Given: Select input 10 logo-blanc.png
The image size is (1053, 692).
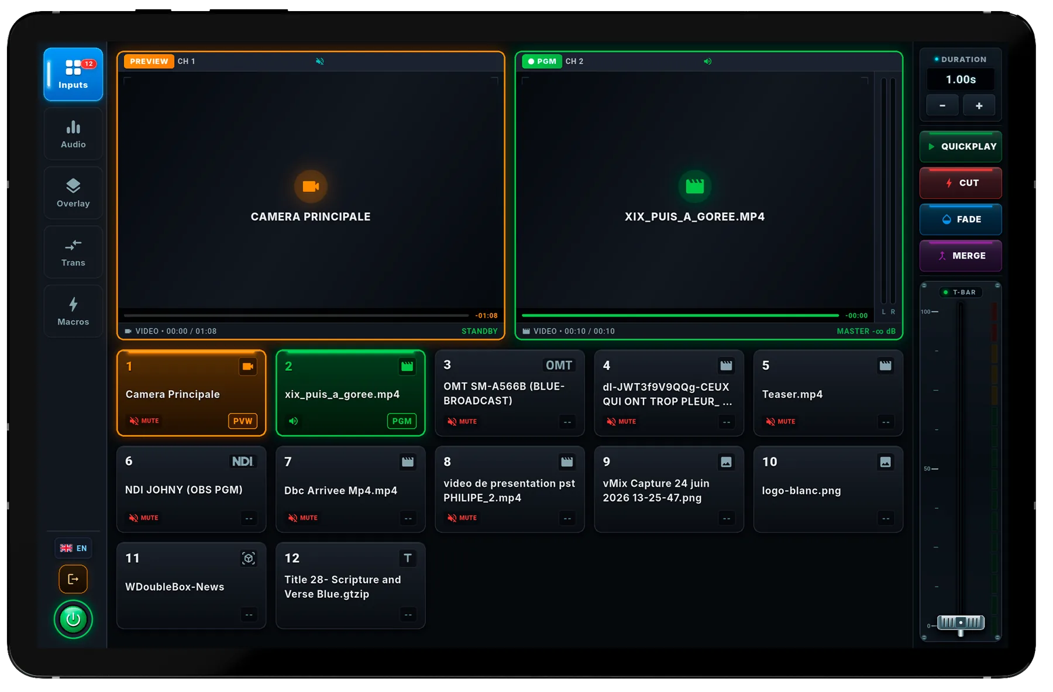Looking at the screenshot, I should (828, 490).
